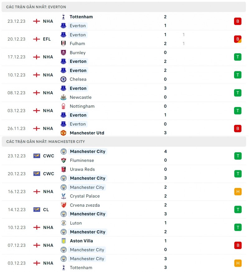Click the Tottenham club crest in the 23.12.23 match
The height and width of the screenshot is (272, 249).
63,17
